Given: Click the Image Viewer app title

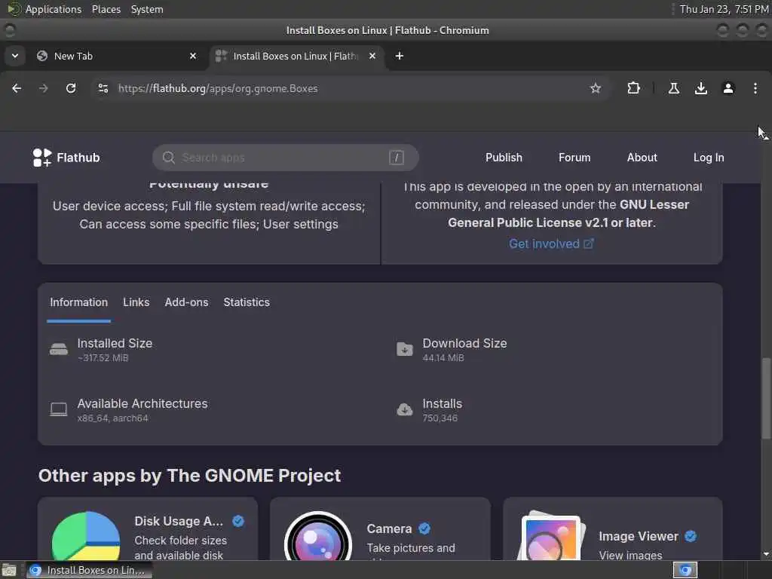Looking at the screenshot, I should 638,536.
